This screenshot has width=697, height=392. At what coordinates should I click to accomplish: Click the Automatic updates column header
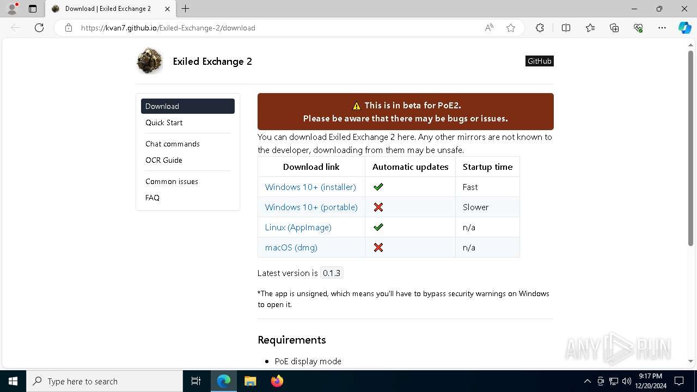[411, 167]
